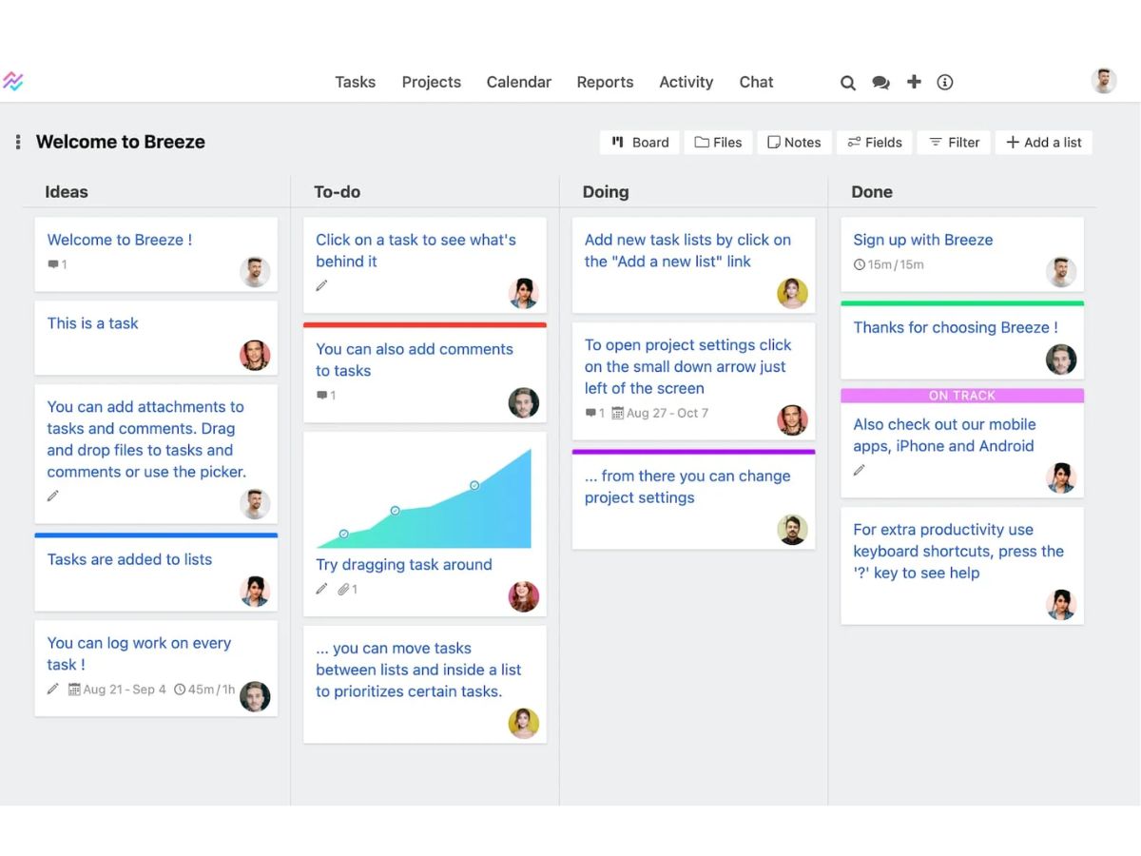Go to Tasks in top navigation
The width and height of the screenshot is (1141, 856).
[x=356, y=82]
